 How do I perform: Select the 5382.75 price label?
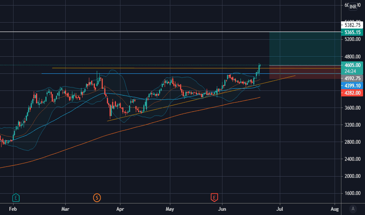[x=352, y=25]
